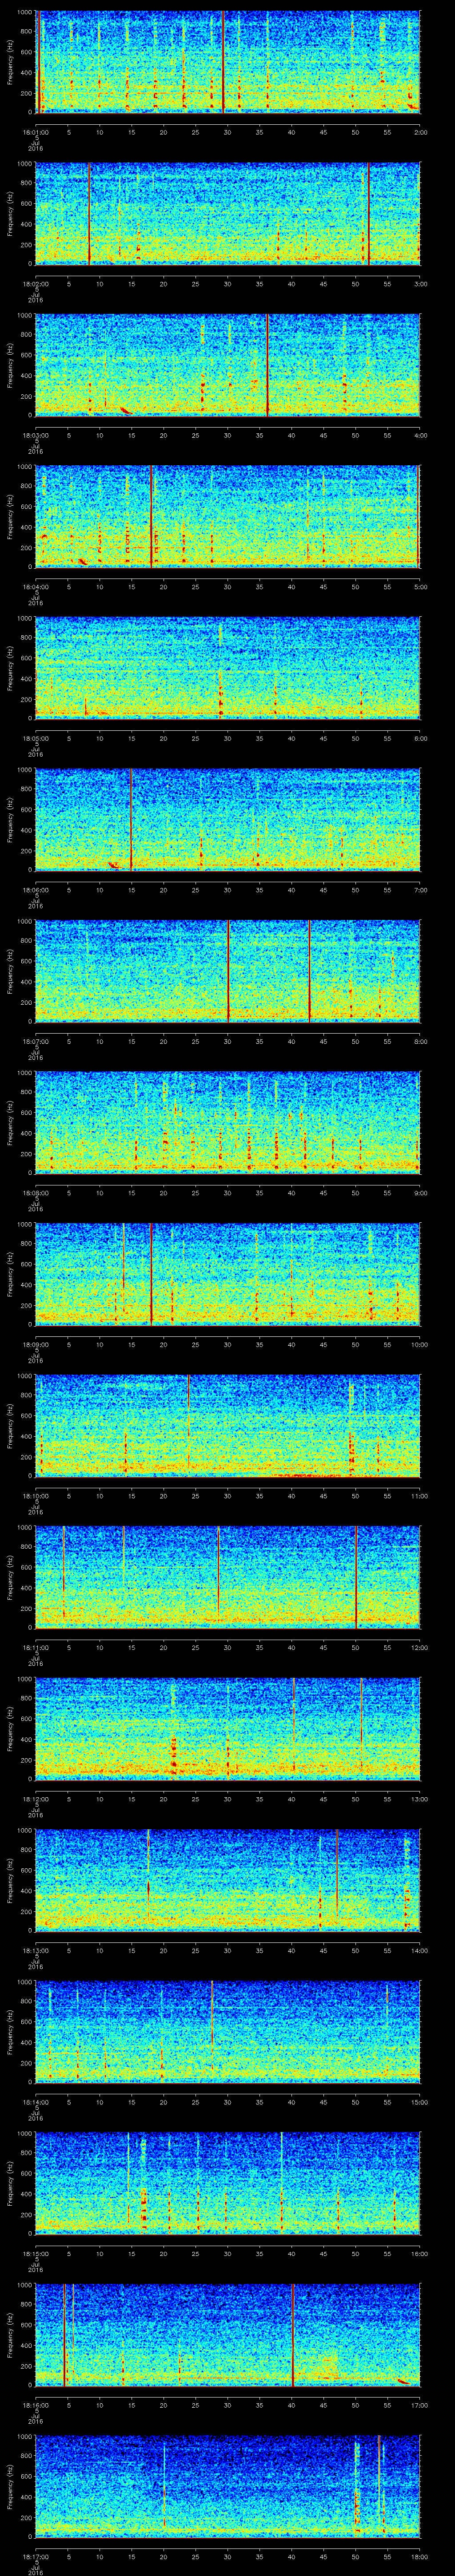Click the 18:10:00 spectrogram plot
The image size is (455, 2576).
[228, 1426]
